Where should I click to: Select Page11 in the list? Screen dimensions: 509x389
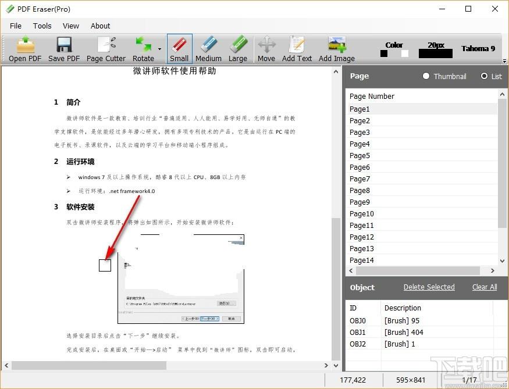(x=422, y=226)
